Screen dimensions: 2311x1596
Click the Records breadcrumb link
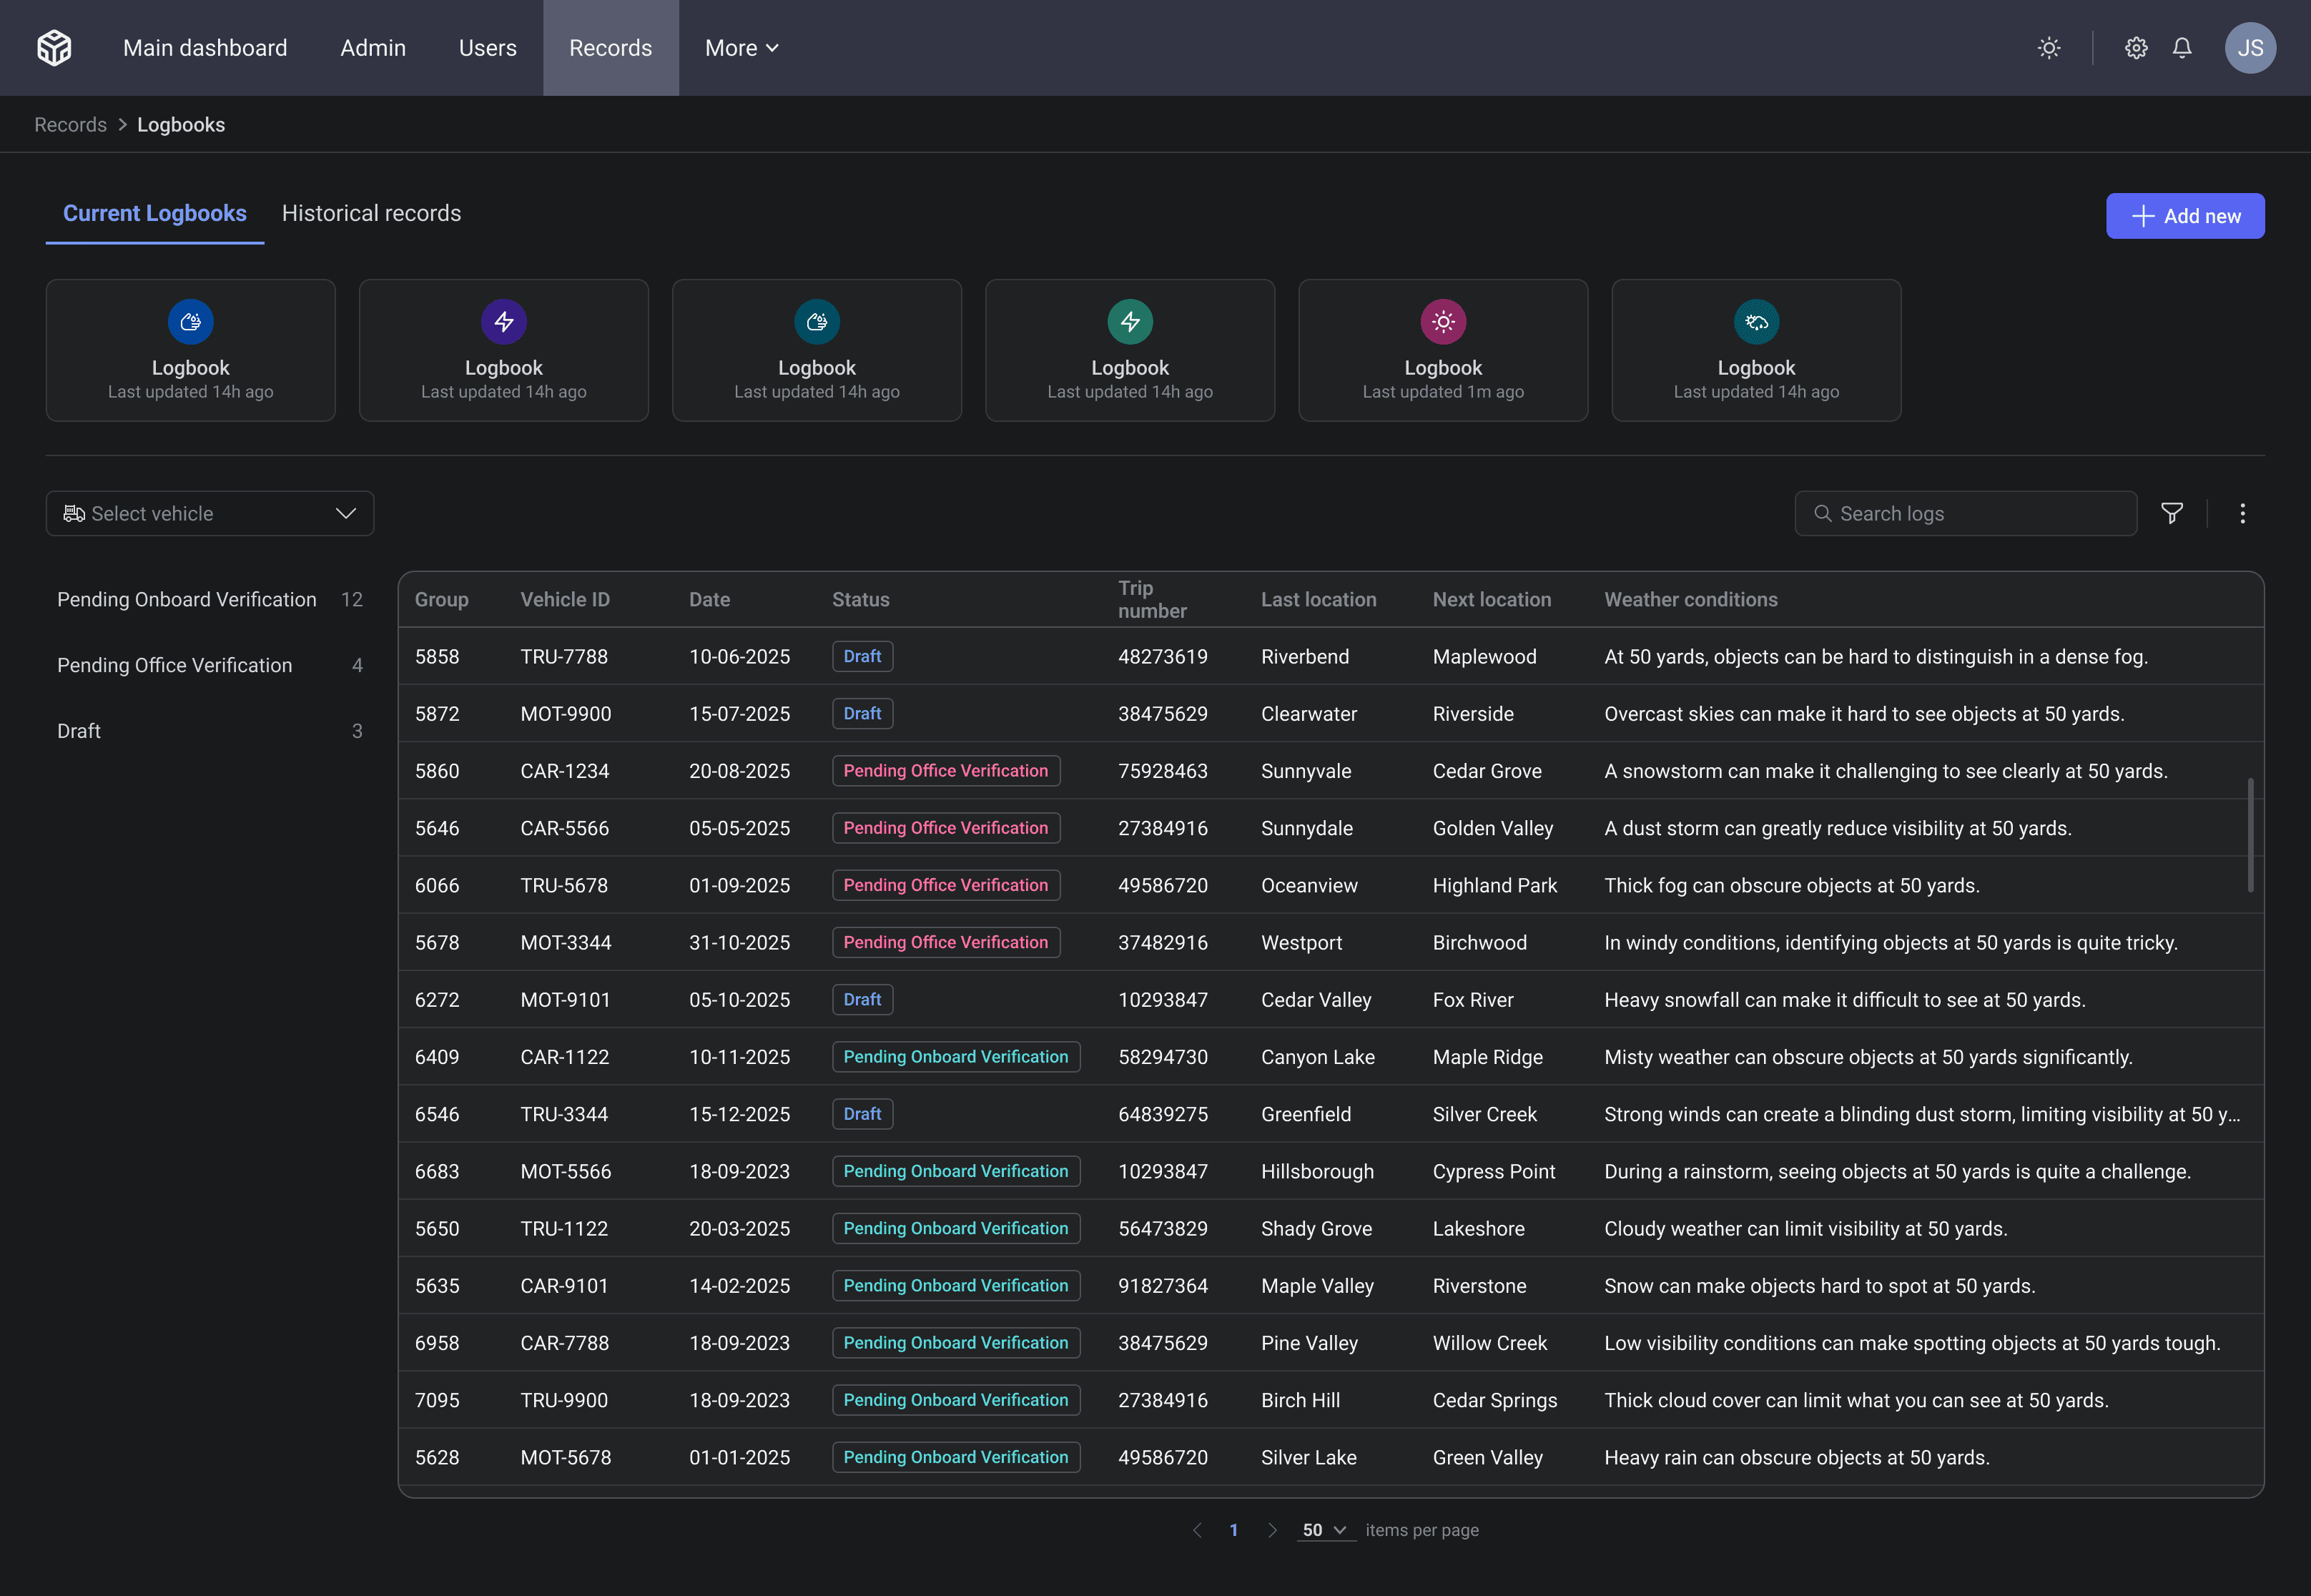[70, 125]
